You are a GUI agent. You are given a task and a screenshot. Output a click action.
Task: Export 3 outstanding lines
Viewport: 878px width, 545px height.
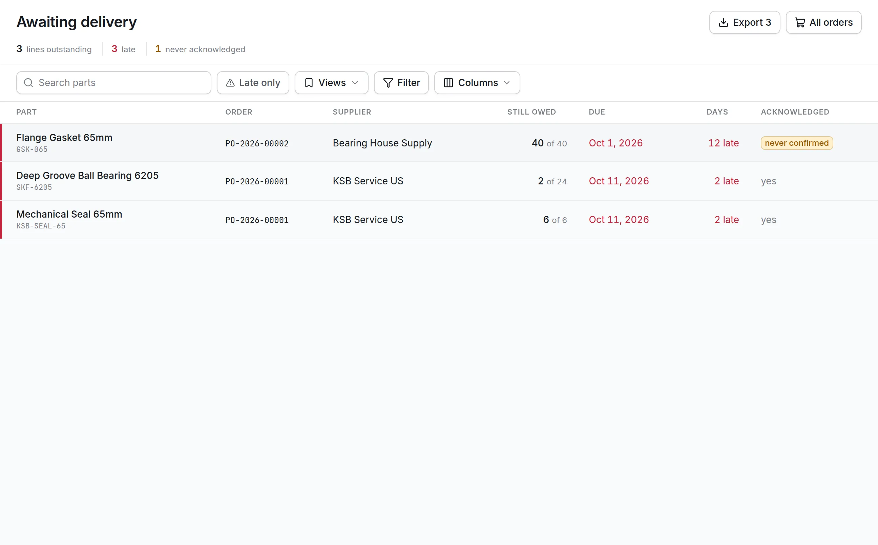745,22
